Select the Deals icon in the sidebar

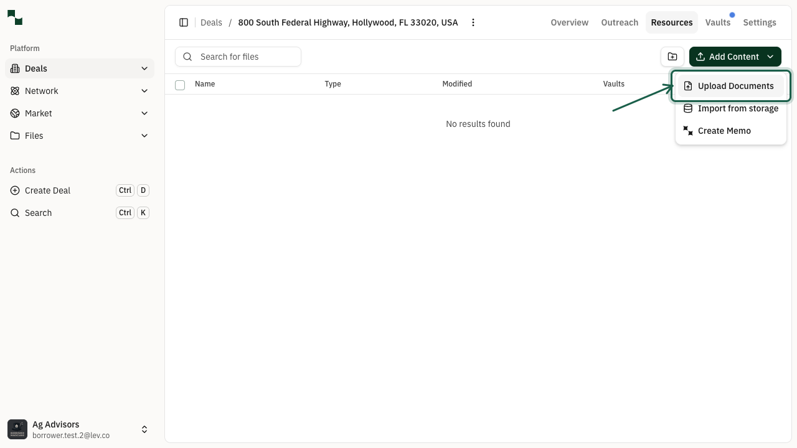click(15, 68)
